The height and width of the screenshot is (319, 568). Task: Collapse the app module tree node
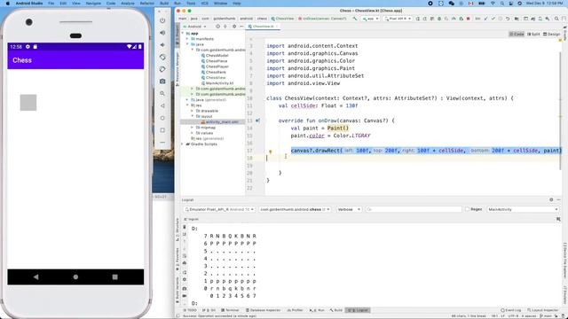tap(183, 34)
